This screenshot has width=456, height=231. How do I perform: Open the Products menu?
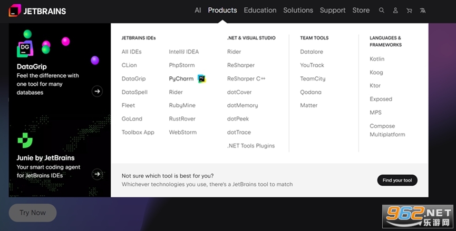[x=222, y=11]
